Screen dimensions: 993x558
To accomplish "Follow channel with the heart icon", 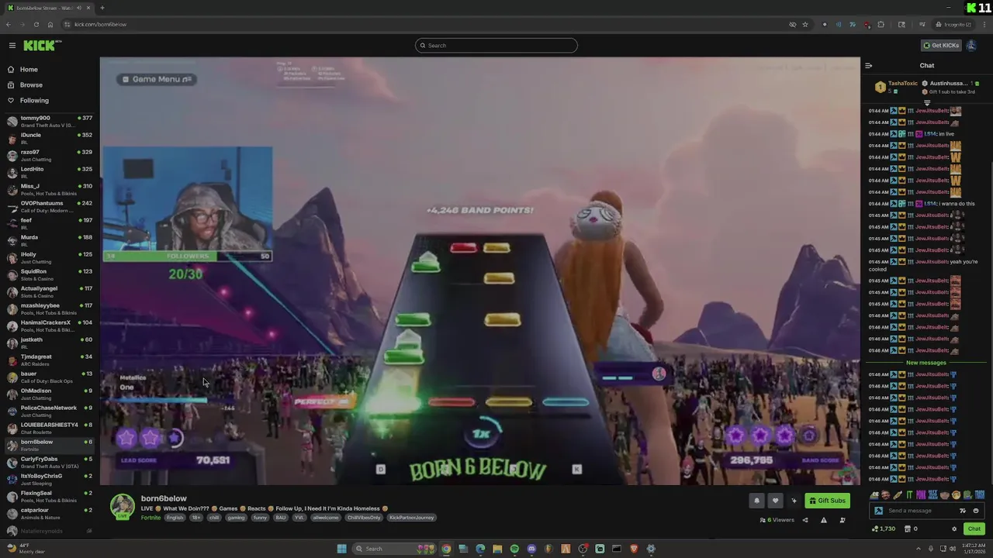I will coord(775,501).
